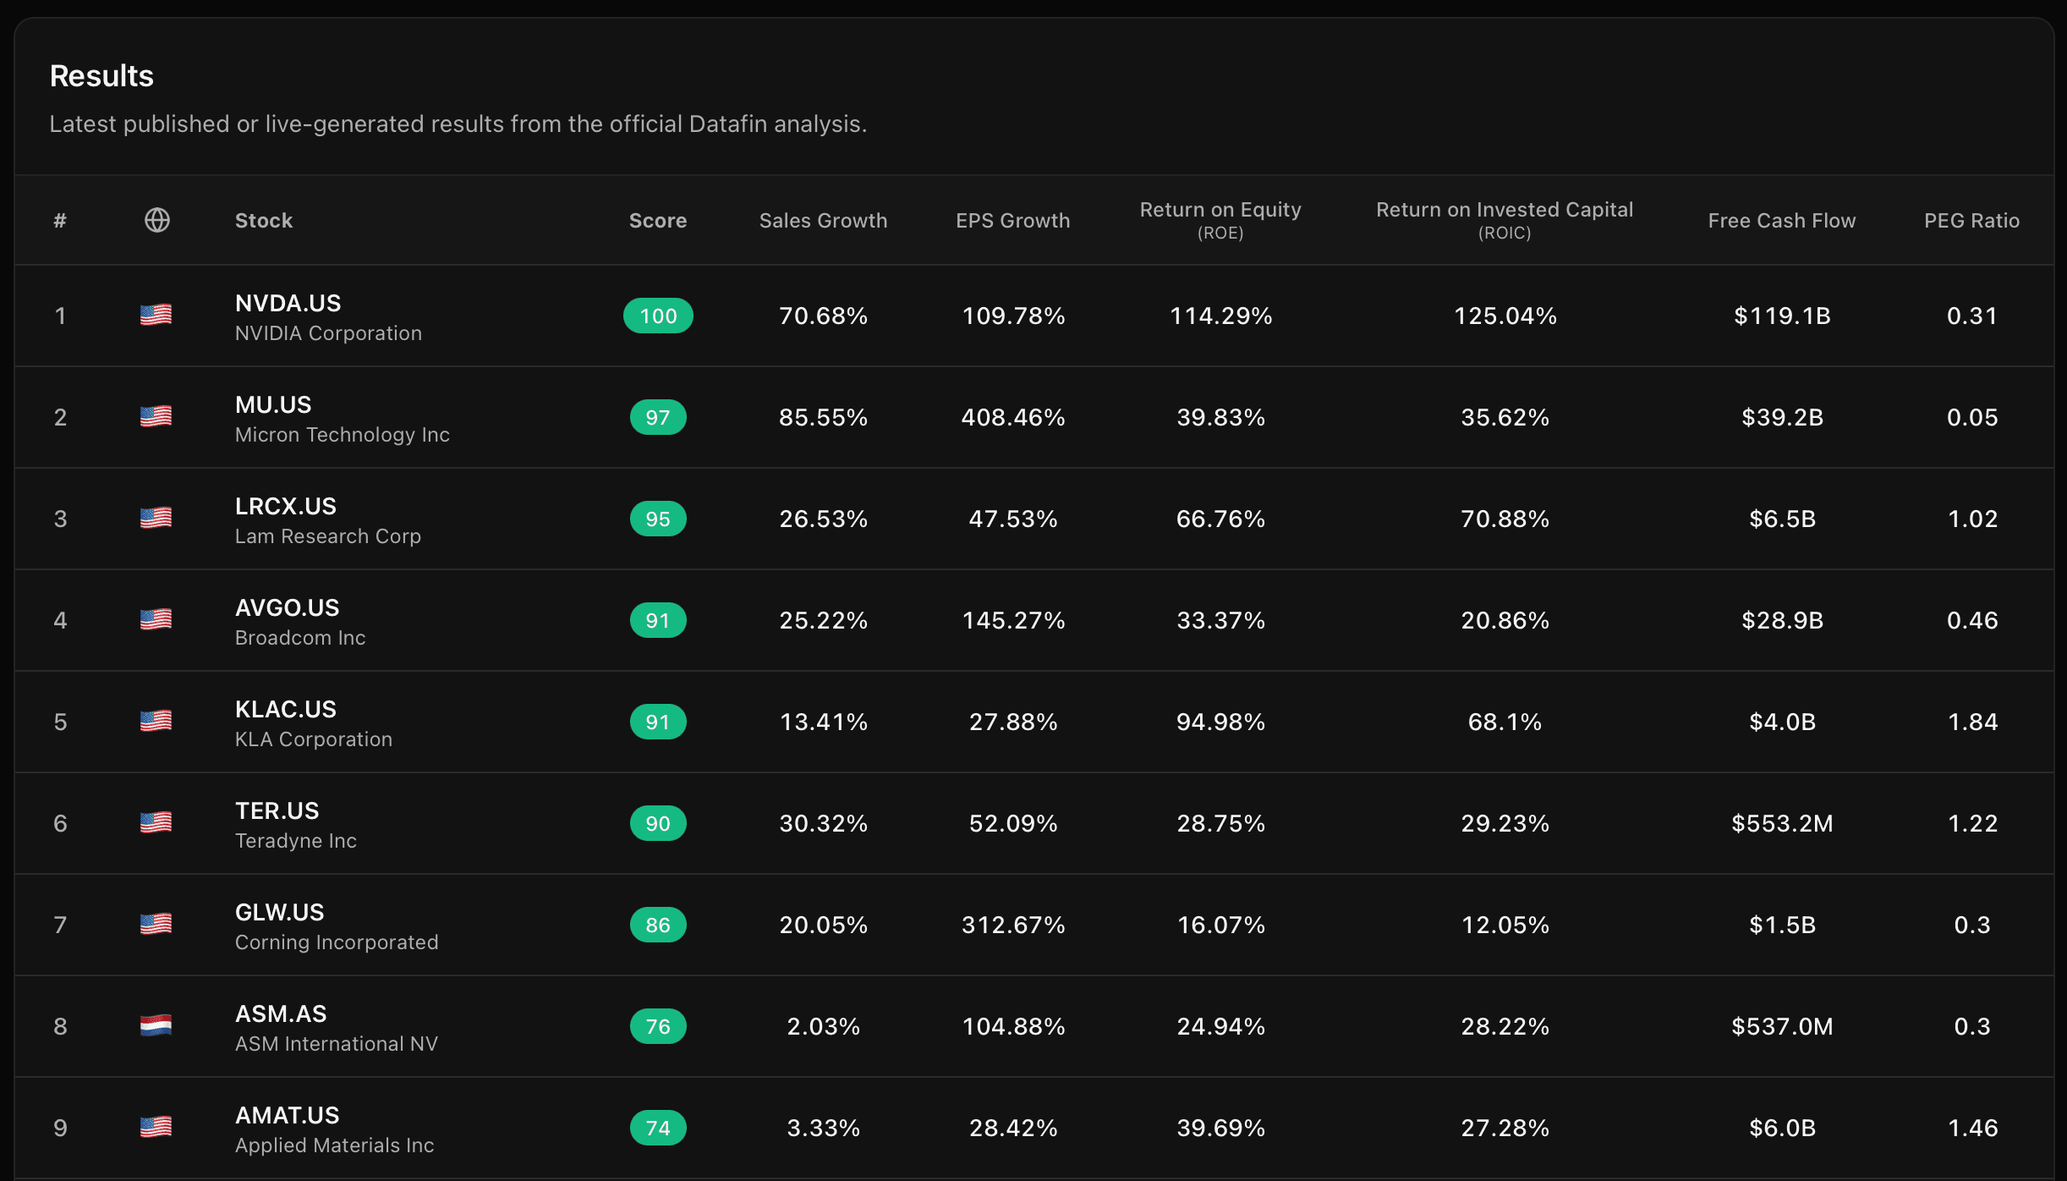Click the US flag in LRCX.US row
The height and width of the screenshot is (1181, 2067).
(x=156, y=518)
